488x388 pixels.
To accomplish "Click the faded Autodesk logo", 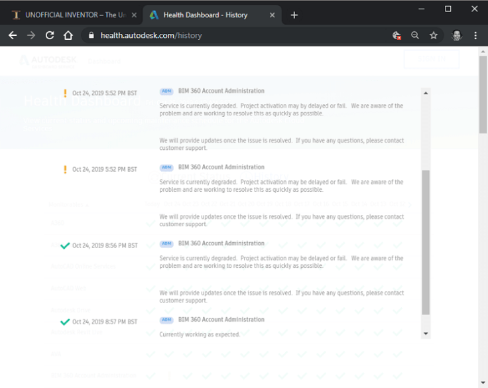I will click(48, 61).
